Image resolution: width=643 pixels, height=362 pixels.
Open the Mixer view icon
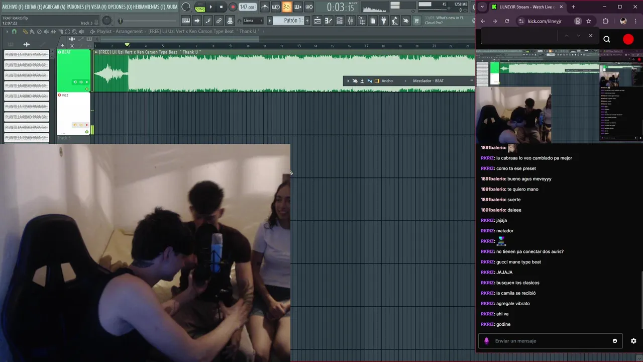[x=351, y=21]
